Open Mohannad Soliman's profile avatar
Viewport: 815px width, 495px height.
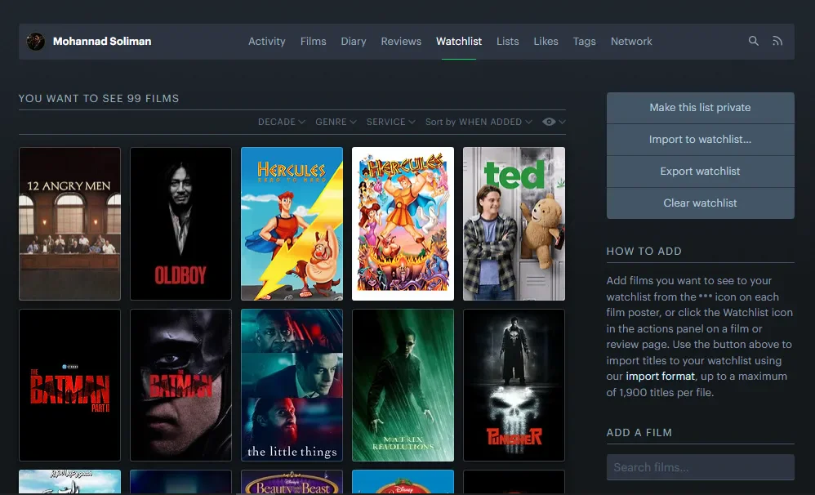(36, 41)
